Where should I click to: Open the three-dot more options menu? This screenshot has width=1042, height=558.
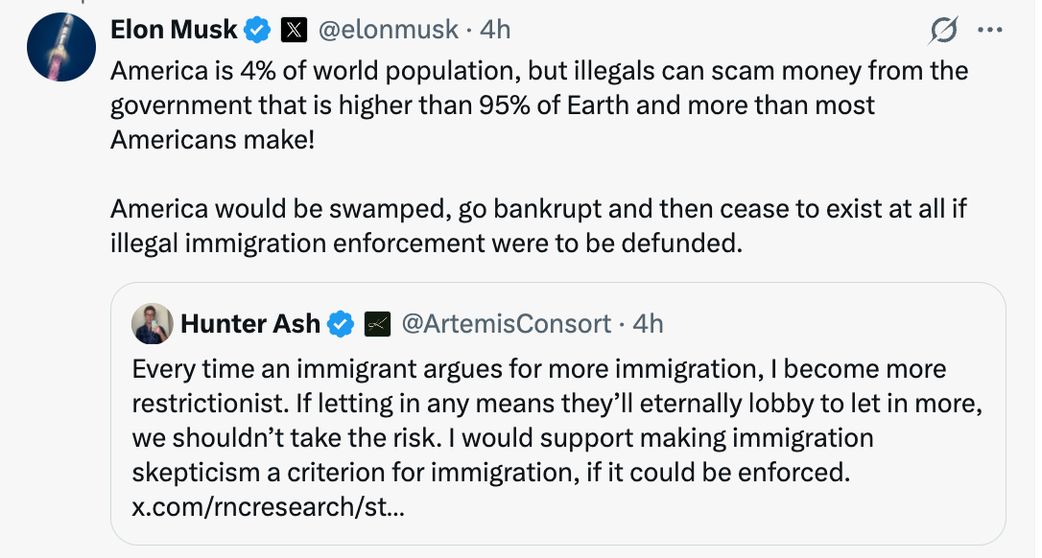(989, 30)
